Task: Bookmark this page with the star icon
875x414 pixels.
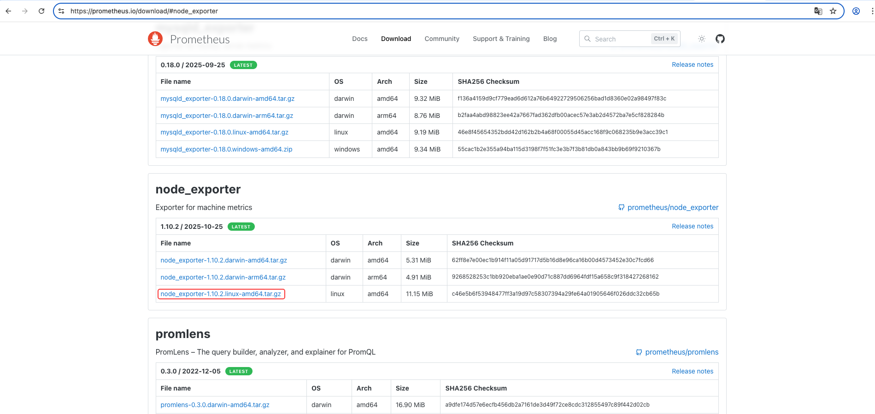Action: tap(833, 11)
